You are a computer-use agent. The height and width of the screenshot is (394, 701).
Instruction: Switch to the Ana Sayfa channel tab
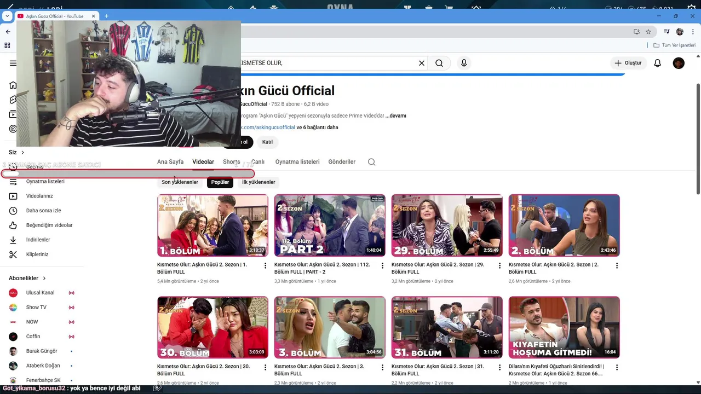point(170,162)
